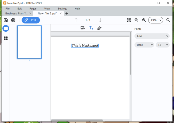Open the Arial font family dropdown
This screenshot has width=174, height=123.
click(152, 36)
